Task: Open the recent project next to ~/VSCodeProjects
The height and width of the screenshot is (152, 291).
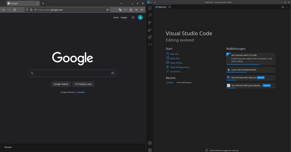Action: 170,83
